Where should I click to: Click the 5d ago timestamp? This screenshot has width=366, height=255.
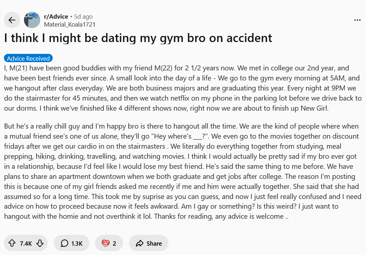tap(83, 17)
